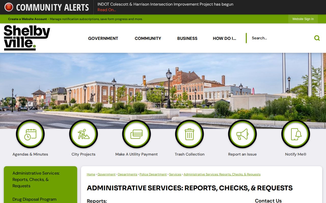Click the Government breadcrumb link
Screen dimensions: 326x203
[106, 174]
